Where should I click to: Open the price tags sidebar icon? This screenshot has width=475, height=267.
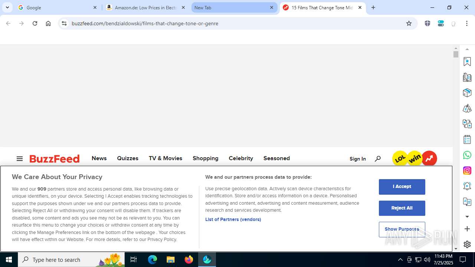click(467, 108)
